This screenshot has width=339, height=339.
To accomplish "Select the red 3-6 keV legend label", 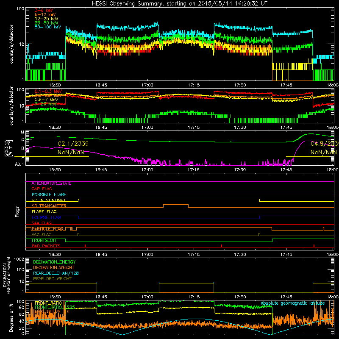I will (44, 10).
